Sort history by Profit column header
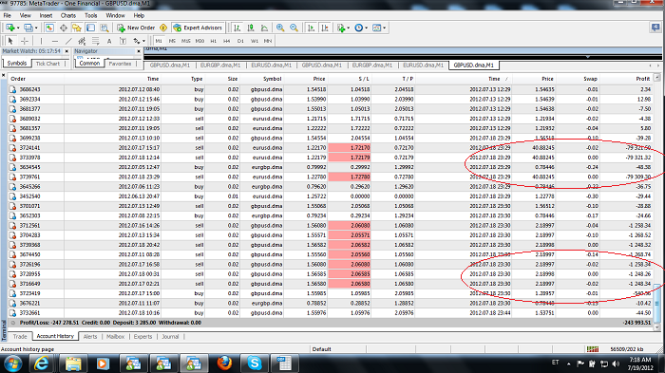 [x=642, y=79]
